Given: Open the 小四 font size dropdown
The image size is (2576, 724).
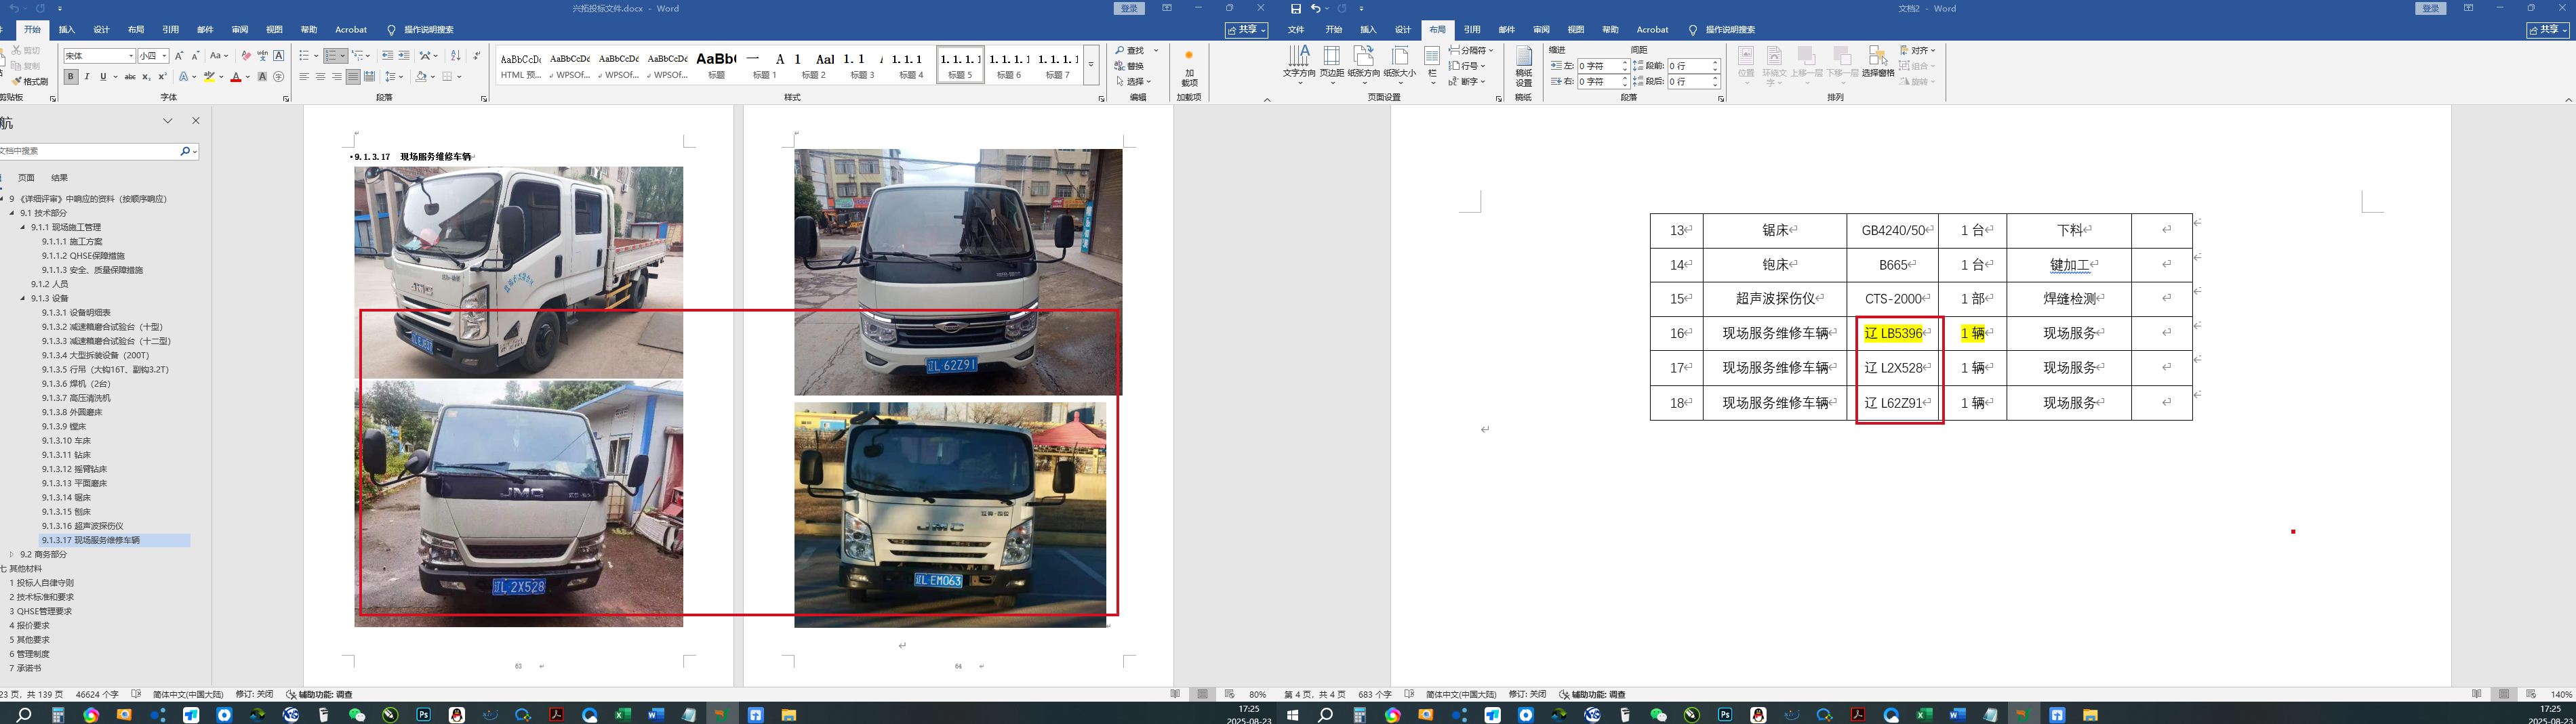Looking at the screenshot, I should (164, 56).
